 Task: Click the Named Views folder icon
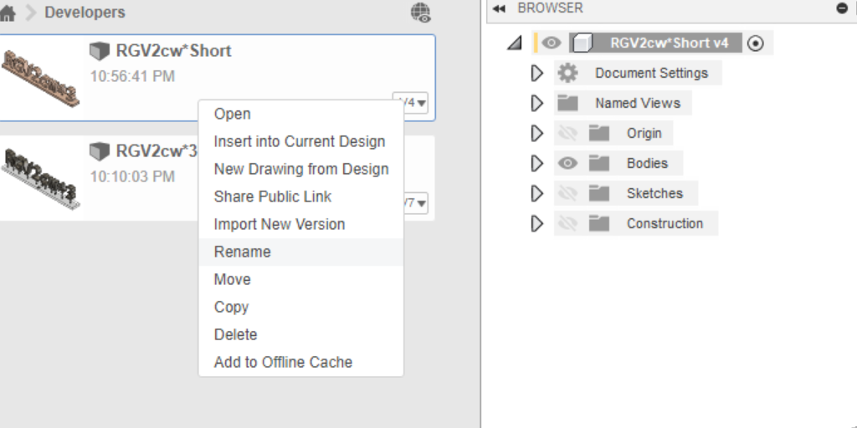pyautogui.click(x=568, y=104)
